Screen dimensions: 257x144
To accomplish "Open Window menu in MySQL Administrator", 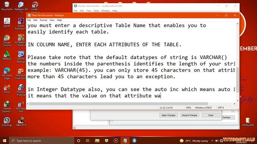I will (x=105, y=11).
